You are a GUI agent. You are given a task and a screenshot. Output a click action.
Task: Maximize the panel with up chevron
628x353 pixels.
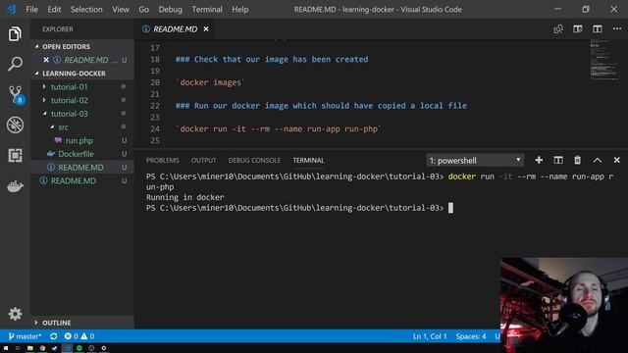(x=598, y=161)
